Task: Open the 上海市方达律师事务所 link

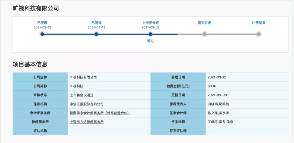Action: pos(87,122)
